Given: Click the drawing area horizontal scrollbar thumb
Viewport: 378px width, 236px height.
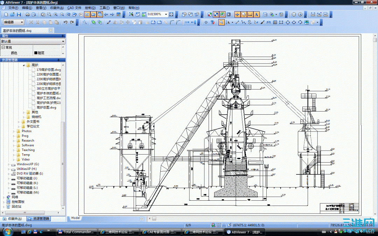Looking at the screenshot, I should [154, 219].
